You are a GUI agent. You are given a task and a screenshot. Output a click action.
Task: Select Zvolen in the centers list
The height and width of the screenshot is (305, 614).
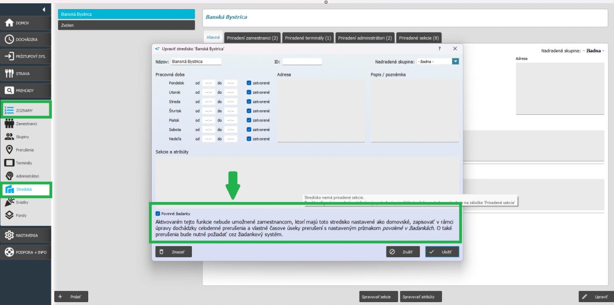(126, 25)
